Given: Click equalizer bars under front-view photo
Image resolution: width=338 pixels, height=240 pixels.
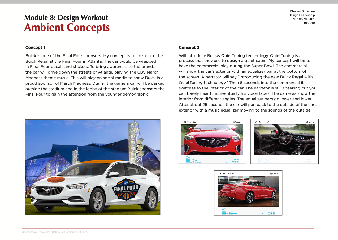Looking at the screenshot, I should click(x=212, y=159).
